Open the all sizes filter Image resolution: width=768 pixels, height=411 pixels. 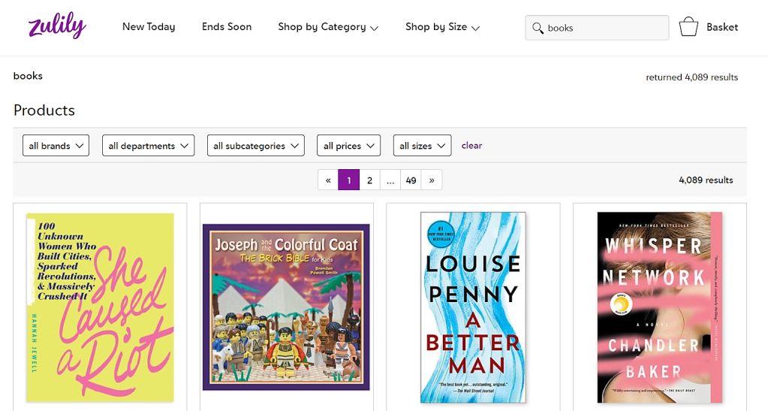coord(422,146)
